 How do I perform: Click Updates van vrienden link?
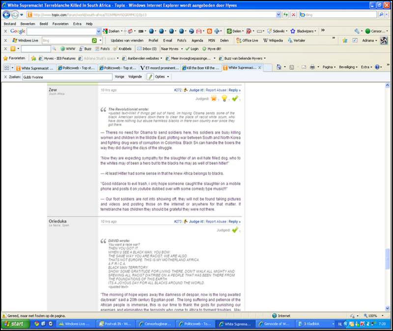point(127,40)
